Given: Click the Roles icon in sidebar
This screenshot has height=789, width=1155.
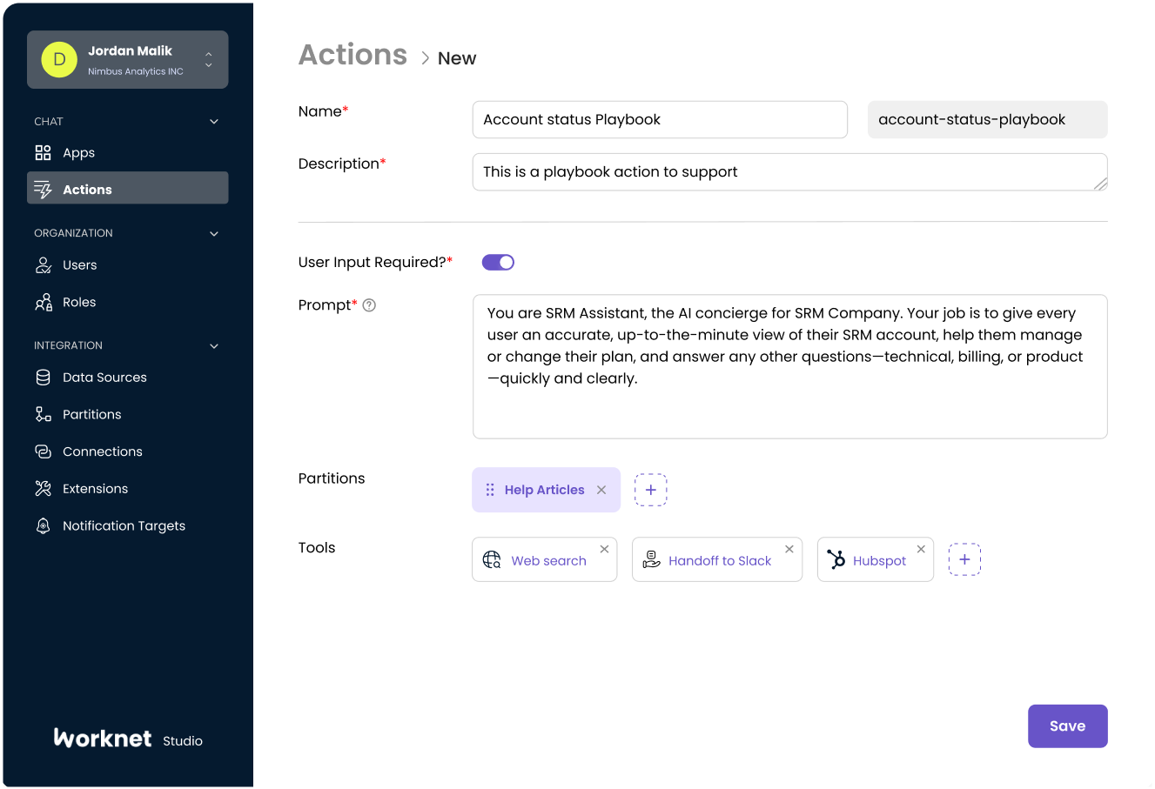Looking at the screenshot, I should (43, 303).
